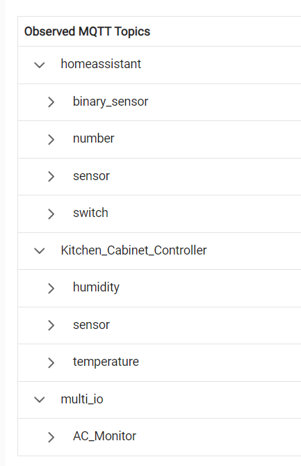Select the number topic label
Screen dimensions: 301x466
coord(94,138)
